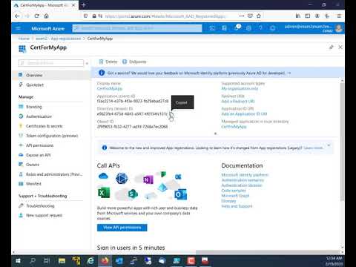Close the CertForMyApp blade
The width and height of the screenshot is (356, 267).
[340, 47]
